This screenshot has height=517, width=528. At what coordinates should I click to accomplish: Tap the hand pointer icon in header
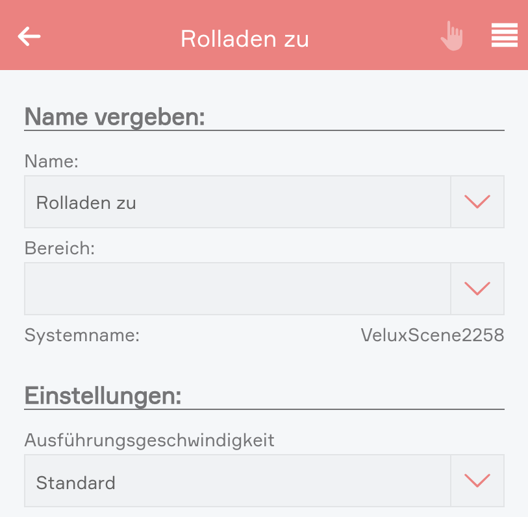pos(452,36)
